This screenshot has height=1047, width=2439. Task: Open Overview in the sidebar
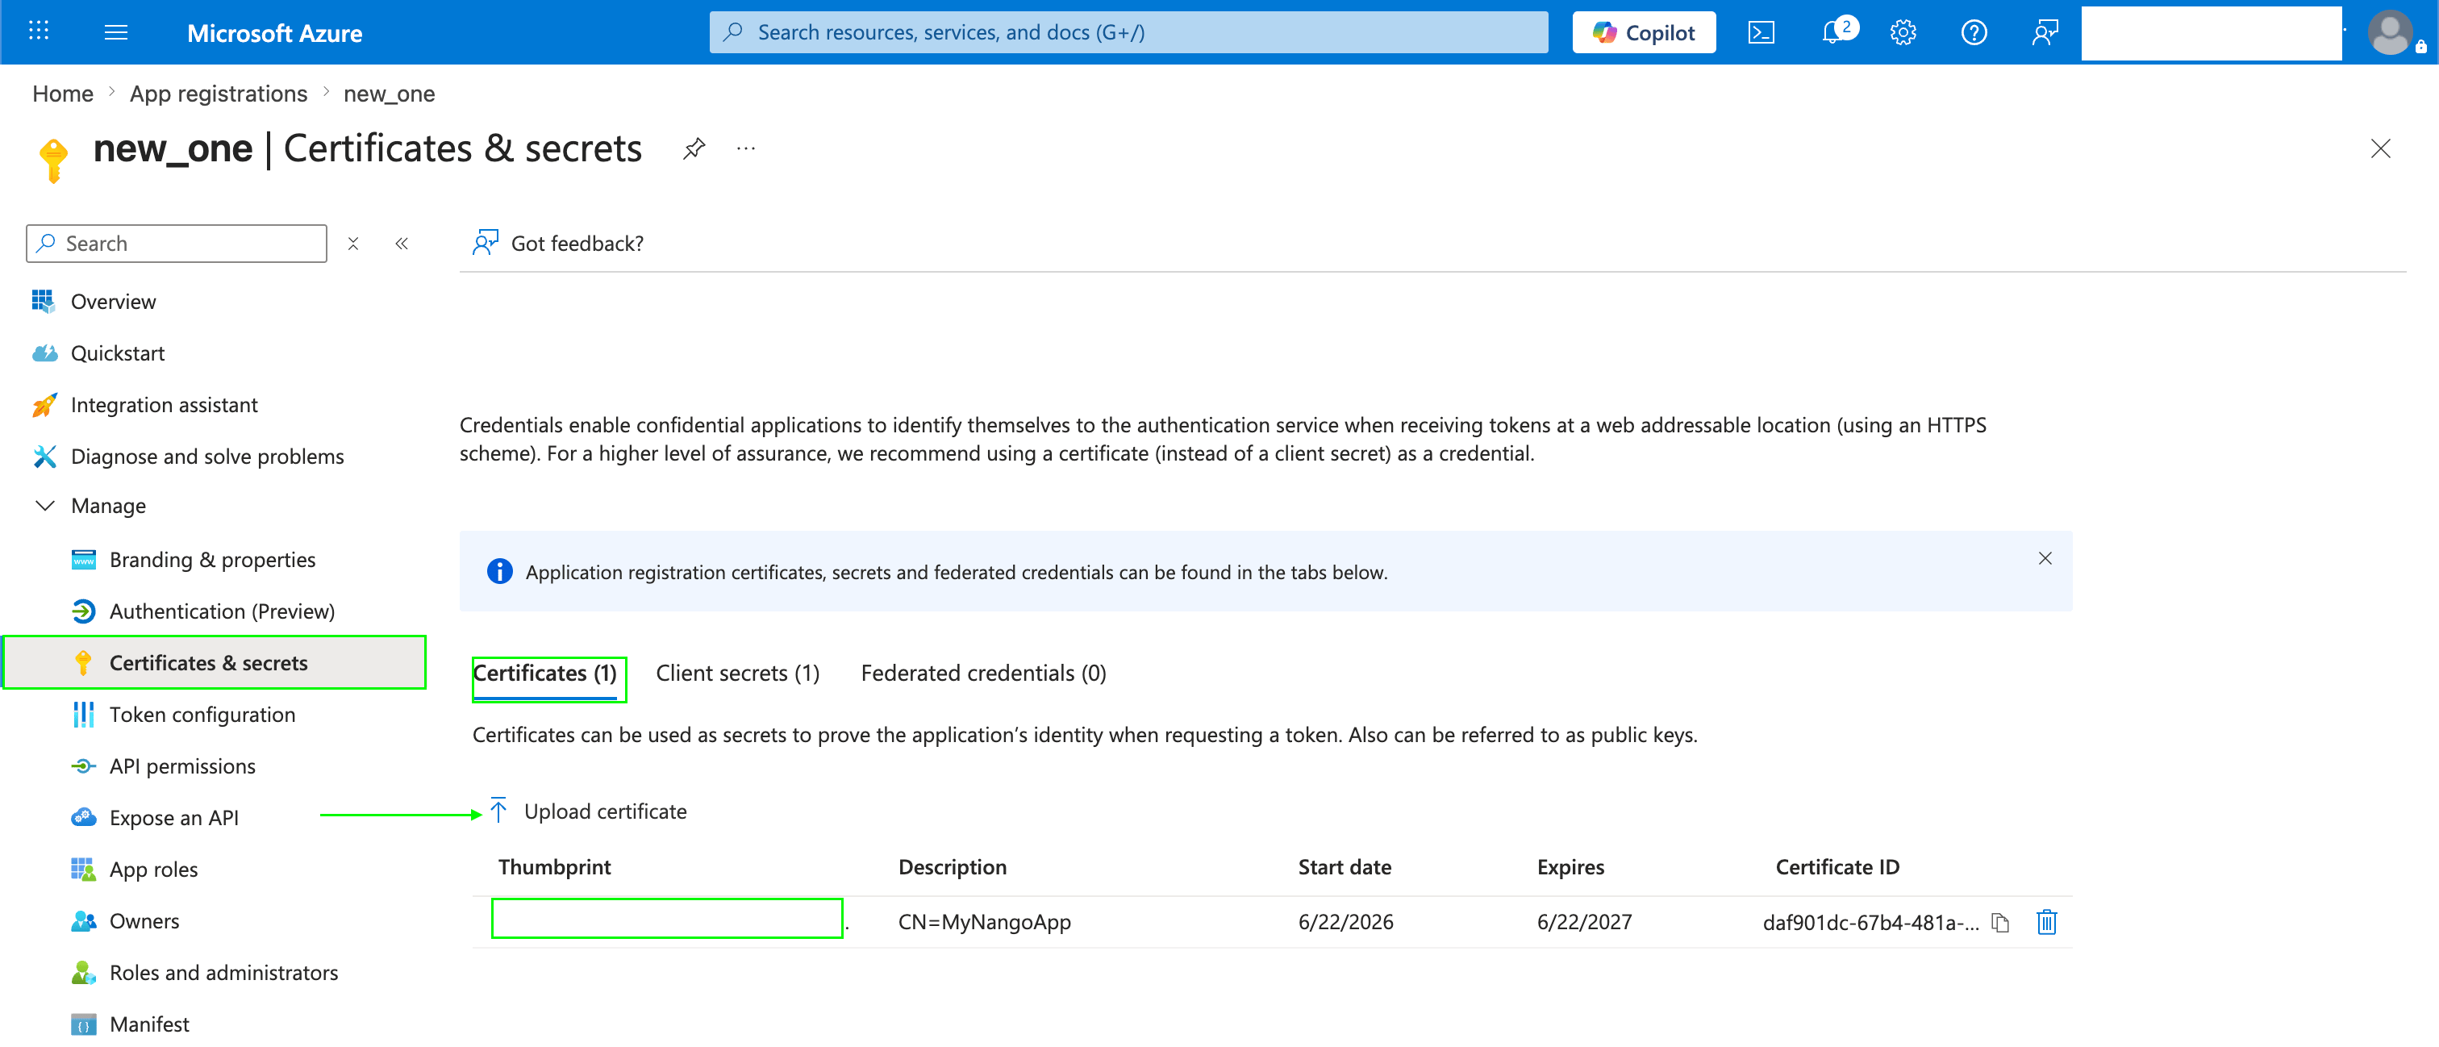click(113, 301)
